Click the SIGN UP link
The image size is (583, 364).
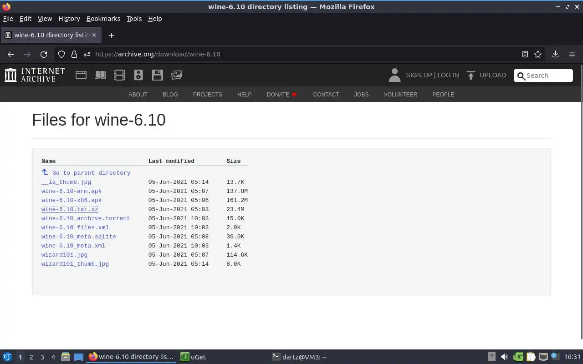pyautogui.click(x=419, y=75)
